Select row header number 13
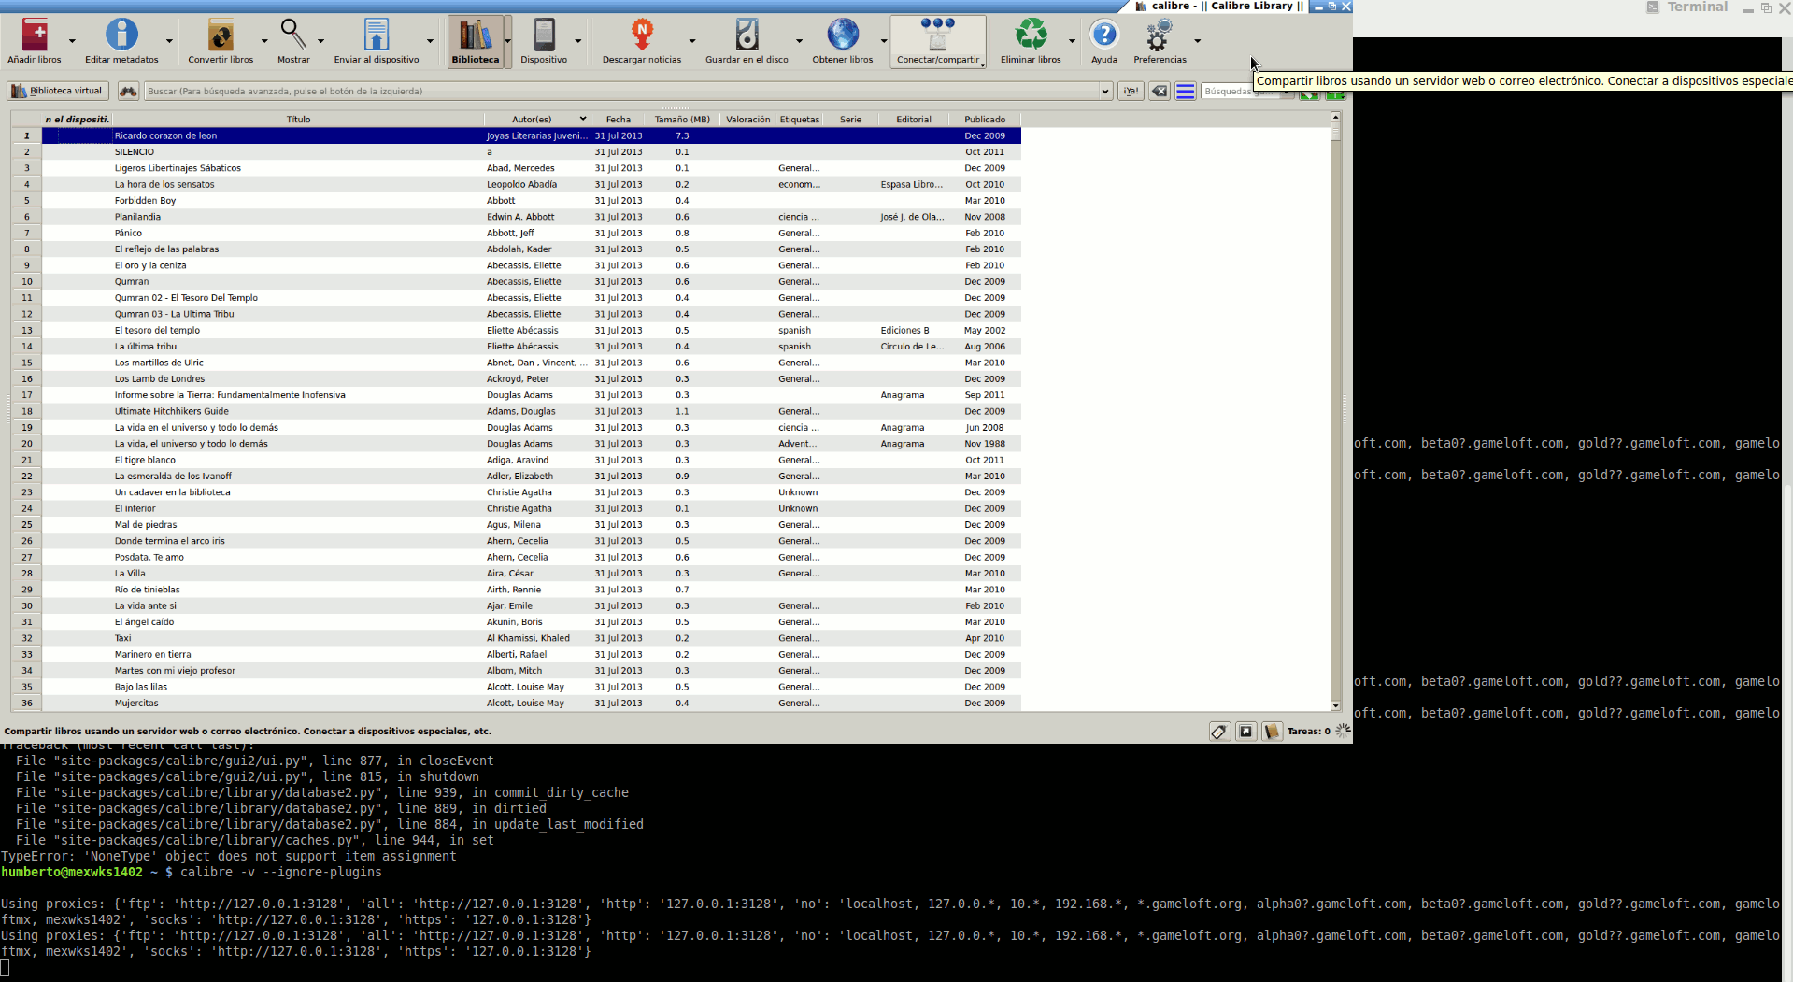 (x=27, y=331)
